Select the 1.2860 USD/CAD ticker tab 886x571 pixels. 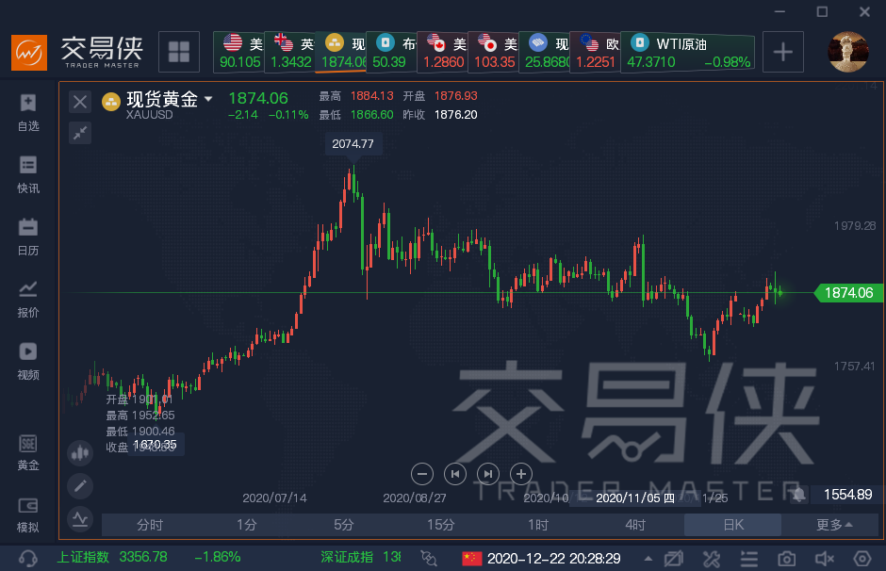tap(442, 52)
